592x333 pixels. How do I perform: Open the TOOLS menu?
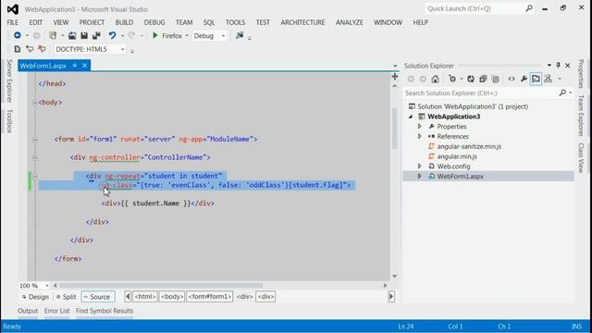235,22
